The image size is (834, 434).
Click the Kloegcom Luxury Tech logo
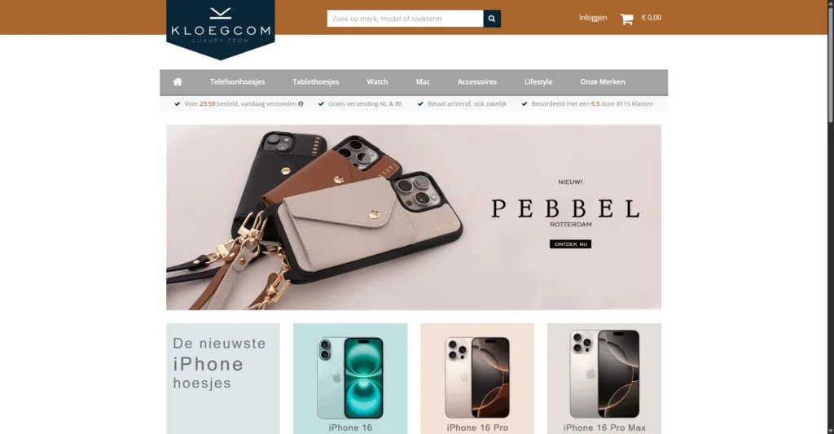[221, 29]
